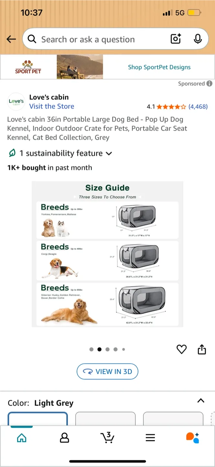Tap Shop SportPet Designs banner link
This screenshot has width=215, height=467.
coord(159,67)
